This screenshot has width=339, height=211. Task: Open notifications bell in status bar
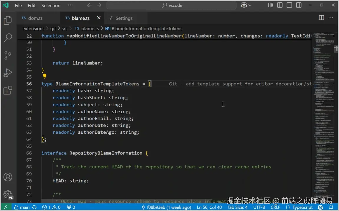coord(331,207)
